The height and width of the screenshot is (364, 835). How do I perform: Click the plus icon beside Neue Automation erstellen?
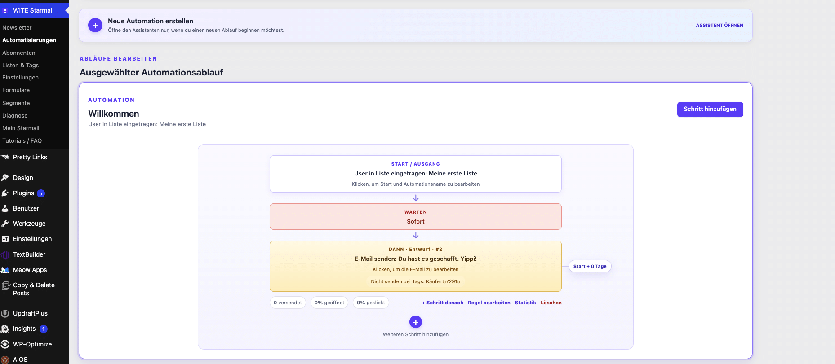95,26
